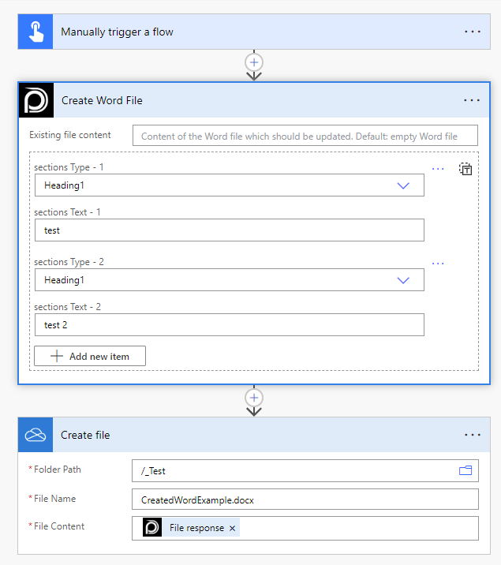Click the Existing file content field
Image resolution: width=501 pixels, height=565 pixels.
click(x=305, y=136)
